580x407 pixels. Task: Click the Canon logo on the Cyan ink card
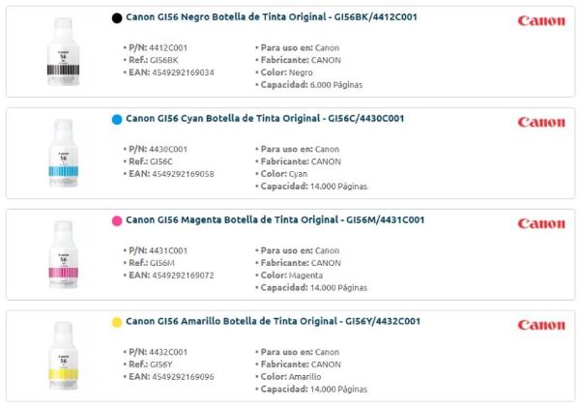(x=541, y=122)
